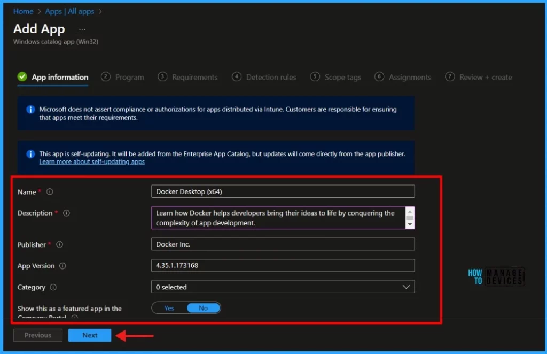Click the Windows catalog app (Win32) subtitle

(56, 42)
